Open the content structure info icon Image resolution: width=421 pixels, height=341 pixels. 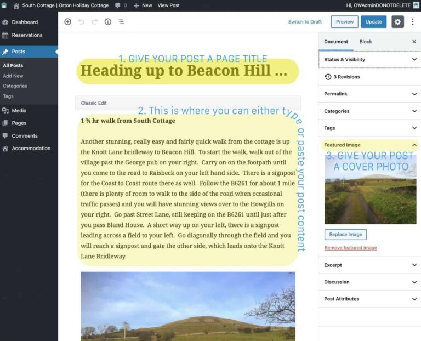point(108,22)
